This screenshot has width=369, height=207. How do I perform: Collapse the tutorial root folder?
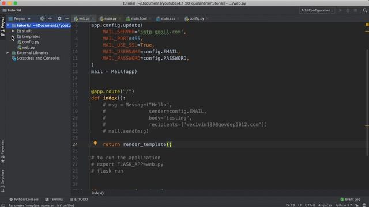(x=8, y=25)
